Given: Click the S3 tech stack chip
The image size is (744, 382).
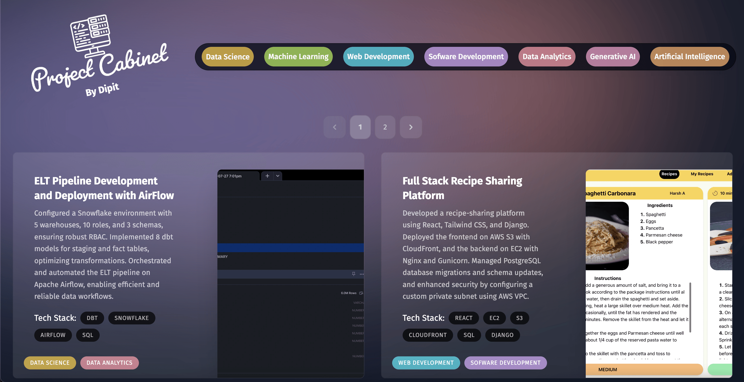Looking at the screenshot, I should [519, 318].
